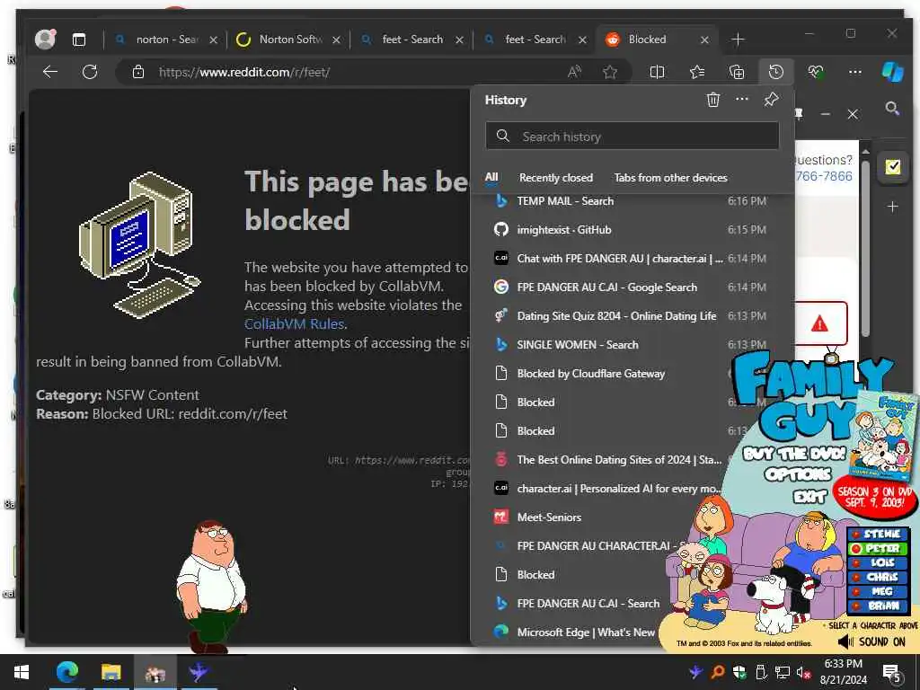
Task: Open the sidebar checklist app icon
Action: (892, 167)
